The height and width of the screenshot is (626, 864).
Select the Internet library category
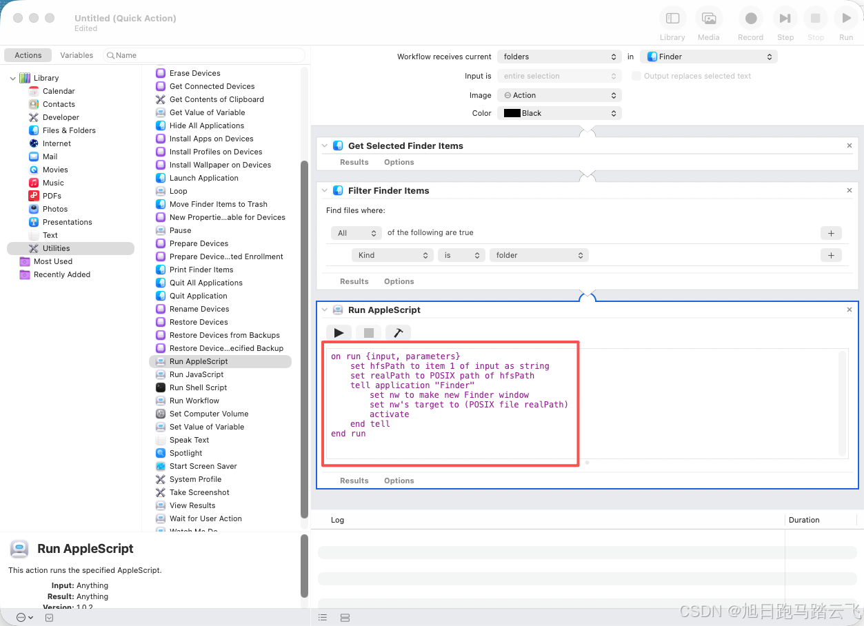coord(57,143)
